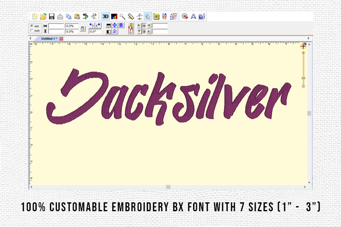
Task: Click the greyed redo stitch arrow icon
Action: pyautogui.click(x=94, y=17)
